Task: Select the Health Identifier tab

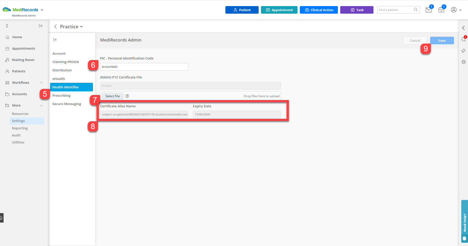Action: 71,87
